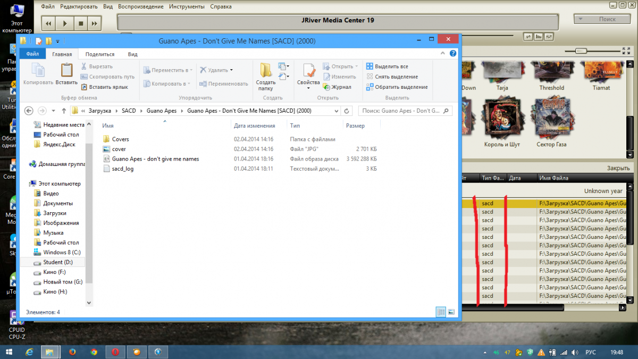638x359 pixels.
Task: Create a new folder with Создать папку
Action: [266, 77]
